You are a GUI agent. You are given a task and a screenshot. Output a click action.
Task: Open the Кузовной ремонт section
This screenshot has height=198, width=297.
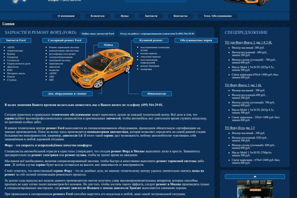151,40
